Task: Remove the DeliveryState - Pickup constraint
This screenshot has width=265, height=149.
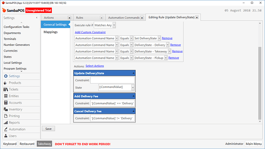Action: [174, 58]
